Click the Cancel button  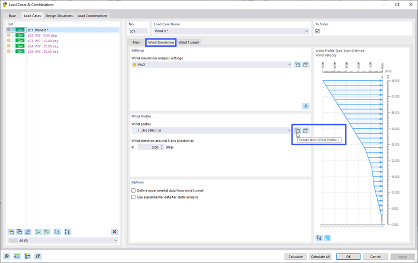click(375, 256)
